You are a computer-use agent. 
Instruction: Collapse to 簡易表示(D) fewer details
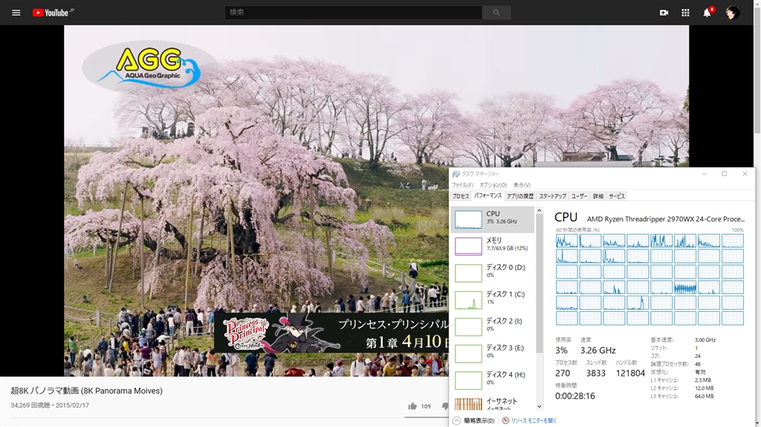point(474,421)
